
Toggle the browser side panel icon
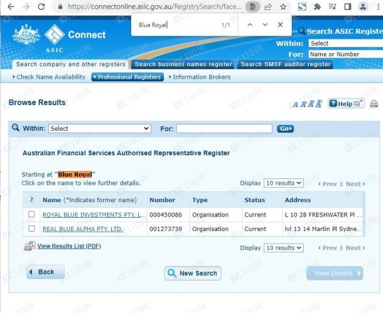click(348, 7)
